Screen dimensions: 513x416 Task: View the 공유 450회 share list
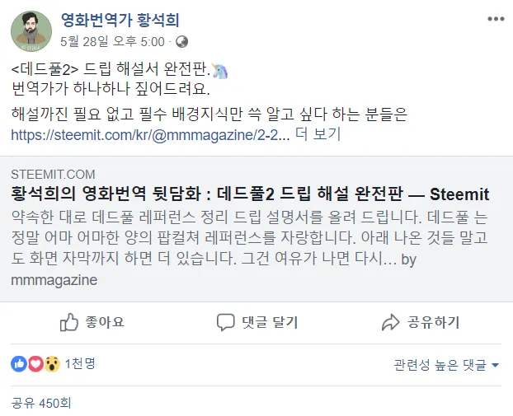click(x=41, y=404)
